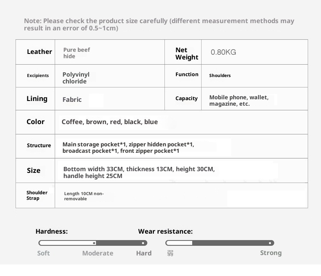
Task: Click the Capacity value listing mobile phone, wallet
Action: [238, 101]
